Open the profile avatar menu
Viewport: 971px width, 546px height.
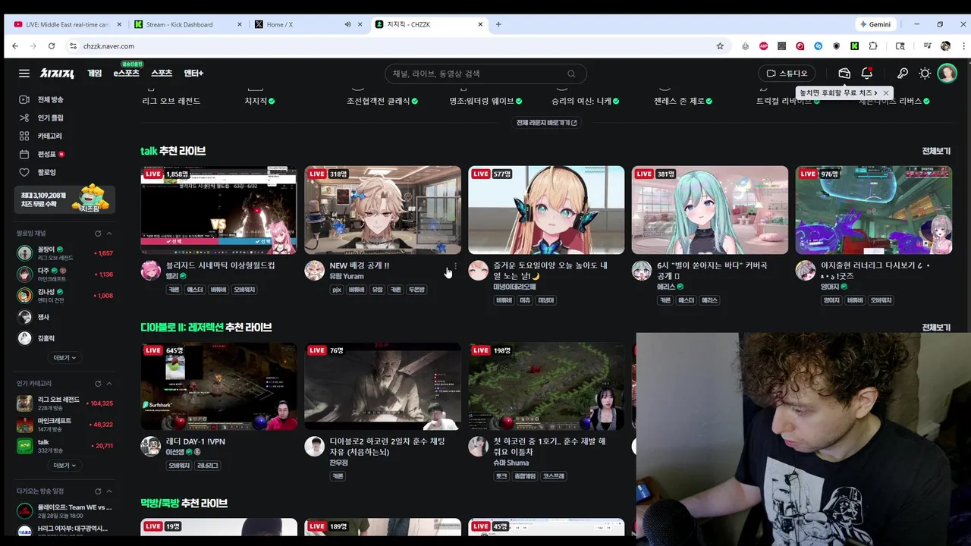point(947,74)
